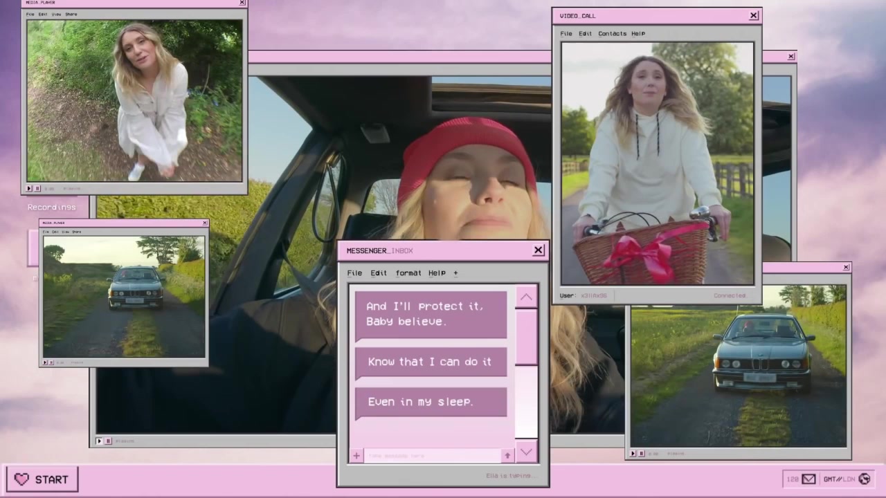Close the bottom-right car video window
The width and height of the screenshot is (886, 498).
846,267
